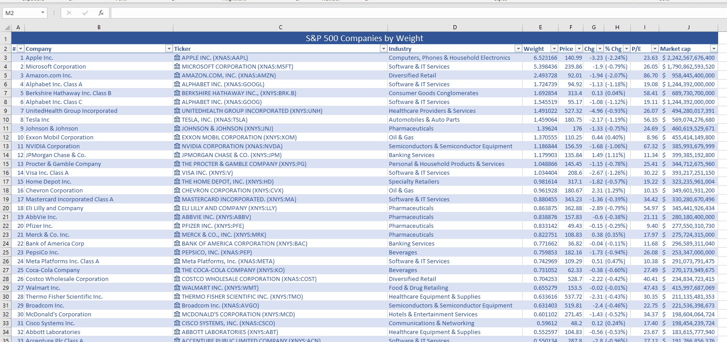Select the cell 'Berkshire Hathaway Inc. Class B'
727x342 pixels.
(99, 93)
